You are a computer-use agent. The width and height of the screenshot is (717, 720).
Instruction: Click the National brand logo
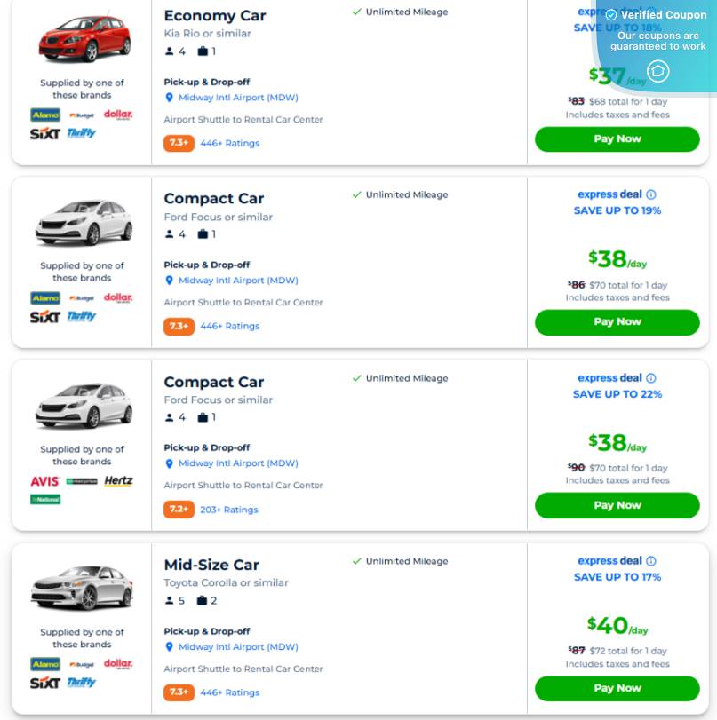[45, 500]
